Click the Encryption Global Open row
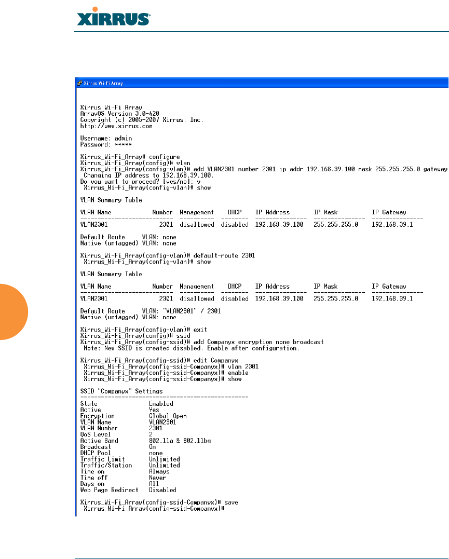Image resolution: width=449 pixels, height=559 pixels. click(x=133, y=416)
